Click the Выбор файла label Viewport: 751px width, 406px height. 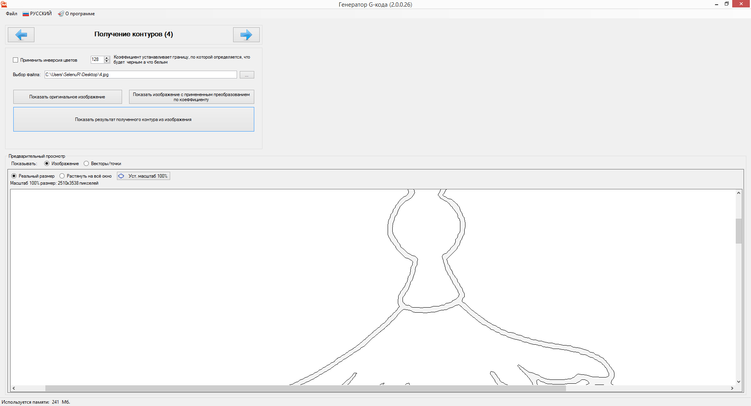click(27, 75)
